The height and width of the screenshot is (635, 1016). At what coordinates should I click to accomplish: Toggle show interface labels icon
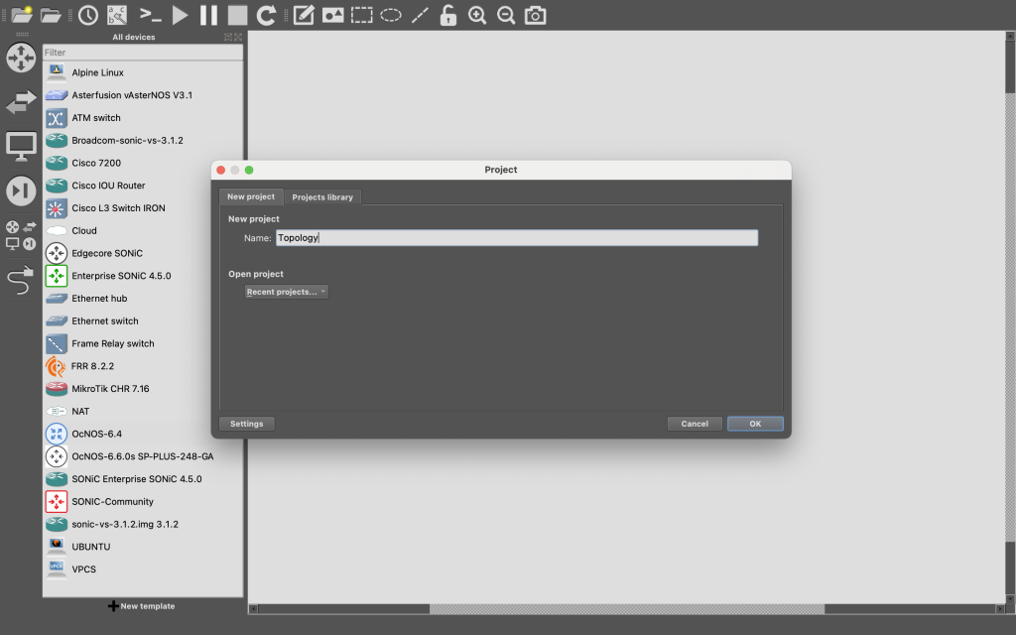[117, 15]
